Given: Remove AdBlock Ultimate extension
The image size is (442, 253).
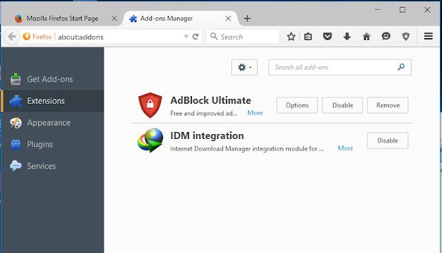Looking at the screenshot, I should (387, 105).
